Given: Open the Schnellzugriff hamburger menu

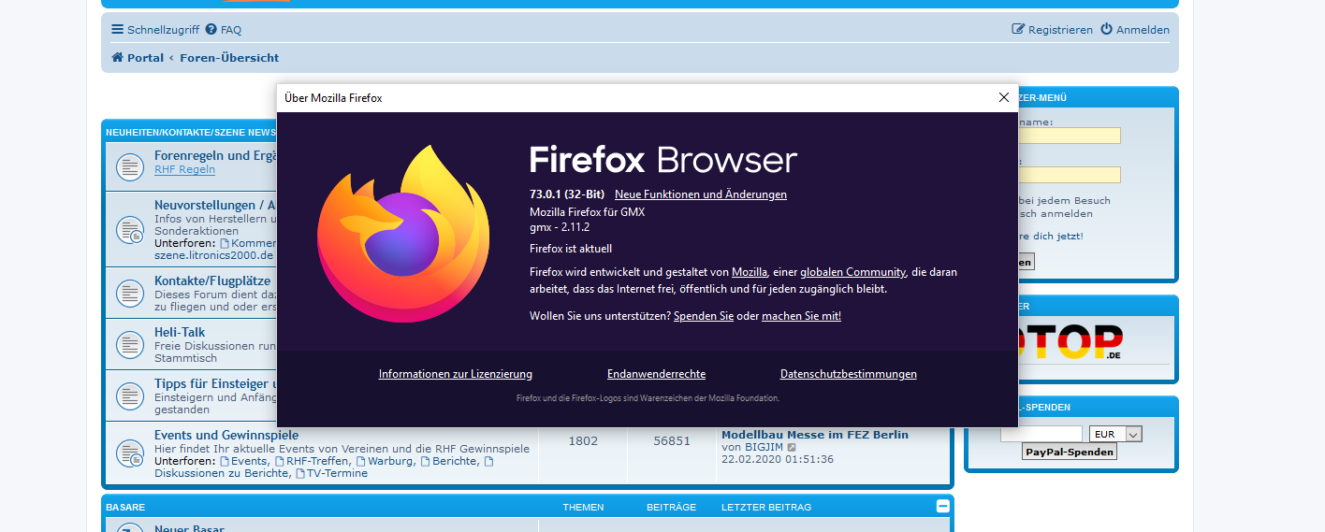Looking at the screenshot, I should coord(118,30).
